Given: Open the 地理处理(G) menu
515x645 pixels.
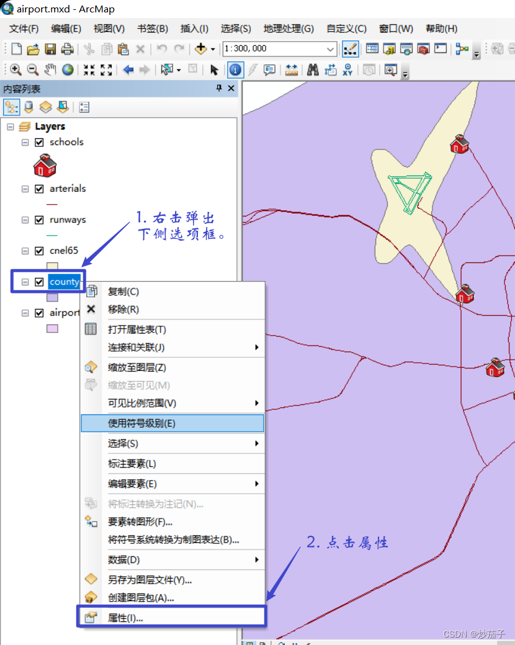Looking at the screenshot, I should [289, 29].
